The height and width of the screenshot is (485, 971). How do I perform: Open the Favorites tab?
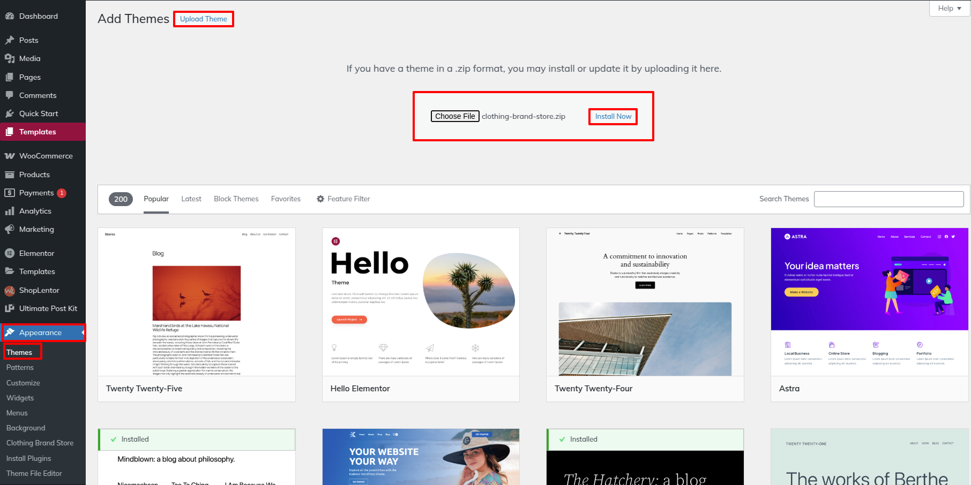[286, 199]
